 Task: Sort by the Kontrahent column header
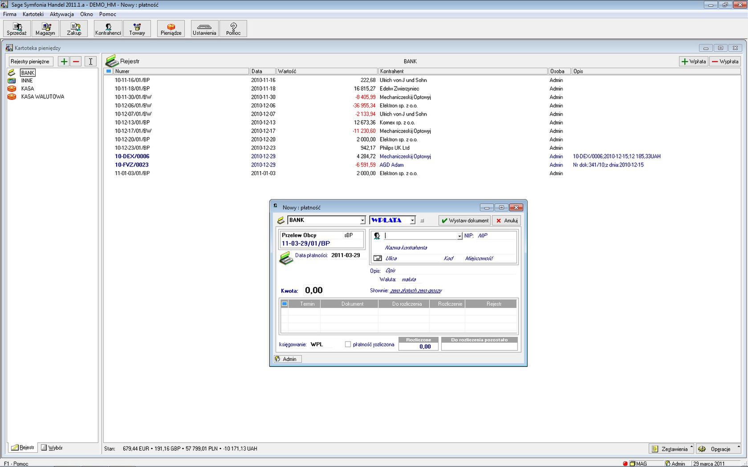coord(463,71)
